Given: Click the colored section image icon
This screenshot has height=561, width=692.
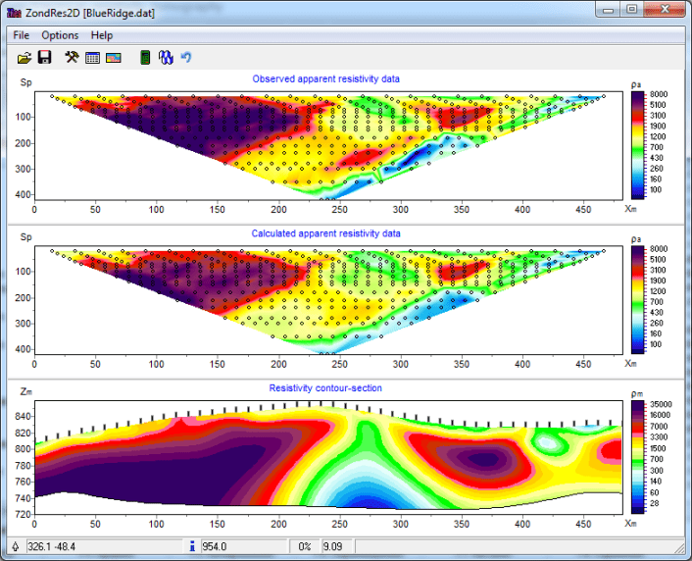Looking at the screenshot, I should coord(113,58).
